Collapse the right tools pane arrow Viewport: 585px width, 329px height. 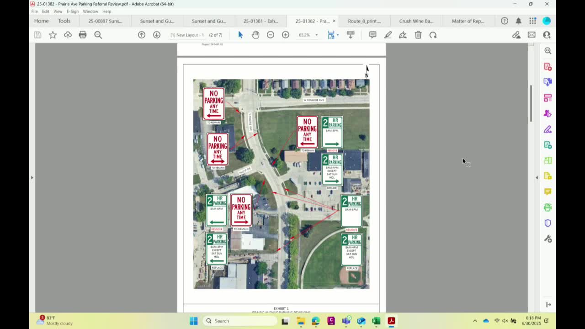tap(537, 177)
